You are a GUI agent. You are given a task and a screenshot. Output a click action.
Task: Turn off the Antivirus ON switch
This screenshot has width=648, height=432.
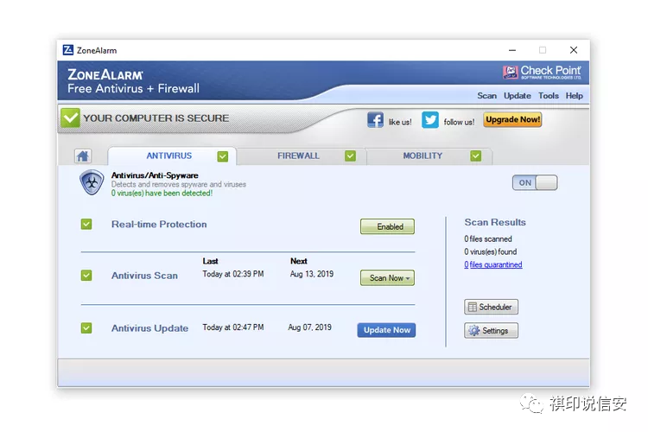[x=535, y=182]
